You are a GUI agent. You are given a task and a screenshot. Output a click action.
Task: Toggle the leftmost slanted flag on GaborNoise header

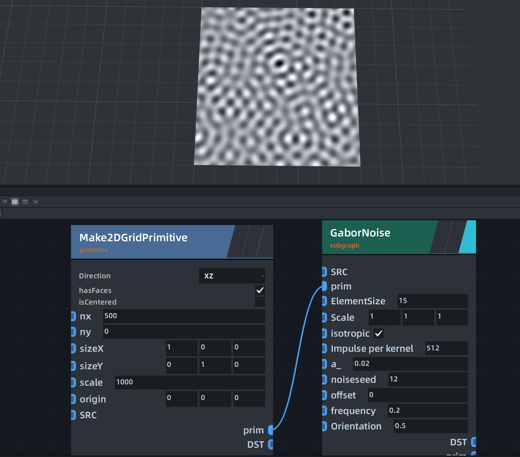point(441,237)
